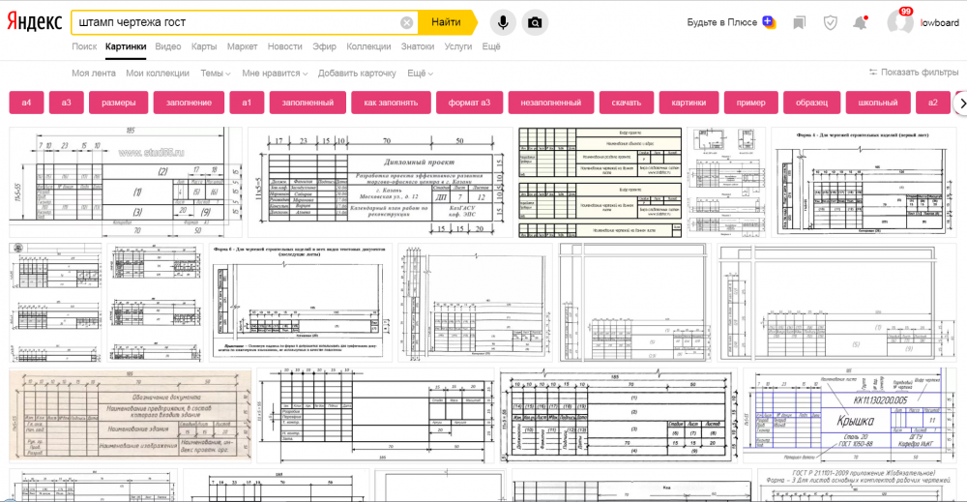This screenshot has height=502, width=967.
Task: Open the Форма 6 drawing thumbnail
Action: [301, 303]
